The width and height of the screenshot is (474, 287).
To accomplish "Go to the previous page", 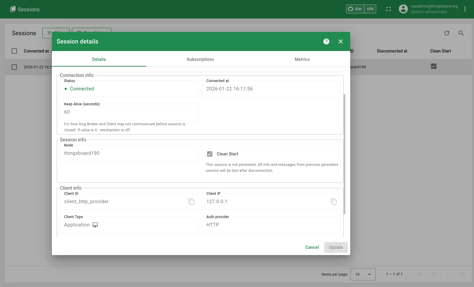I will pyautogui.click(x=434, y=274).
